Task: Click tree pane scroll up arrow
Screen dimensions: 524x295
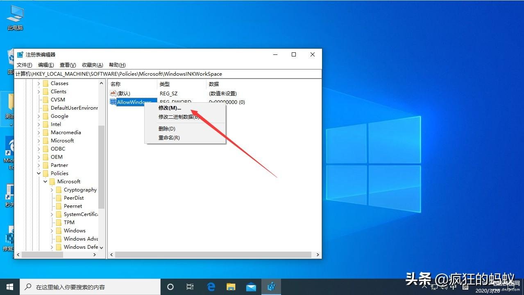Action: tap(101, 83)
